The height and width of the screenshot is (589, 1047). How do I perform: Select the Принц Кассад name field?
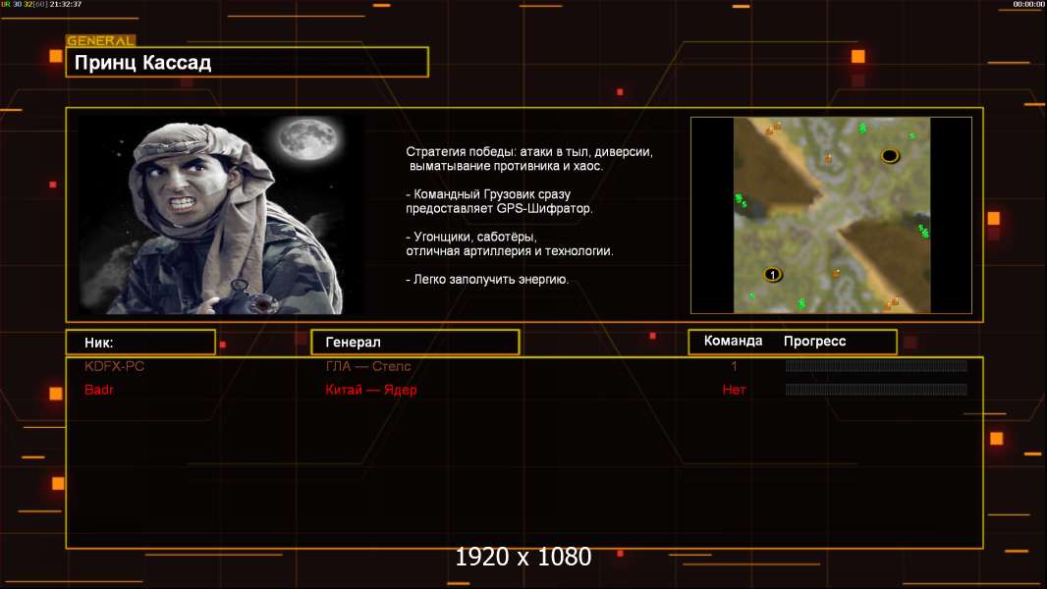click(x=248, y=62)
